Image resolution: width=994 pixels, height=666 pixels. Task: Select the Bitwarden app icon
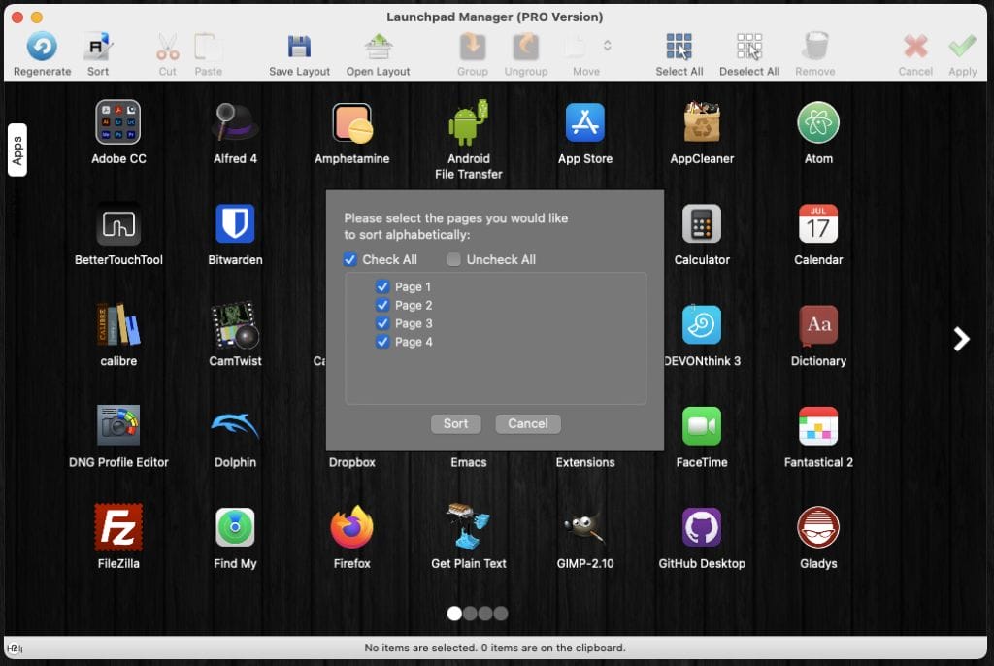pos(235,224)
